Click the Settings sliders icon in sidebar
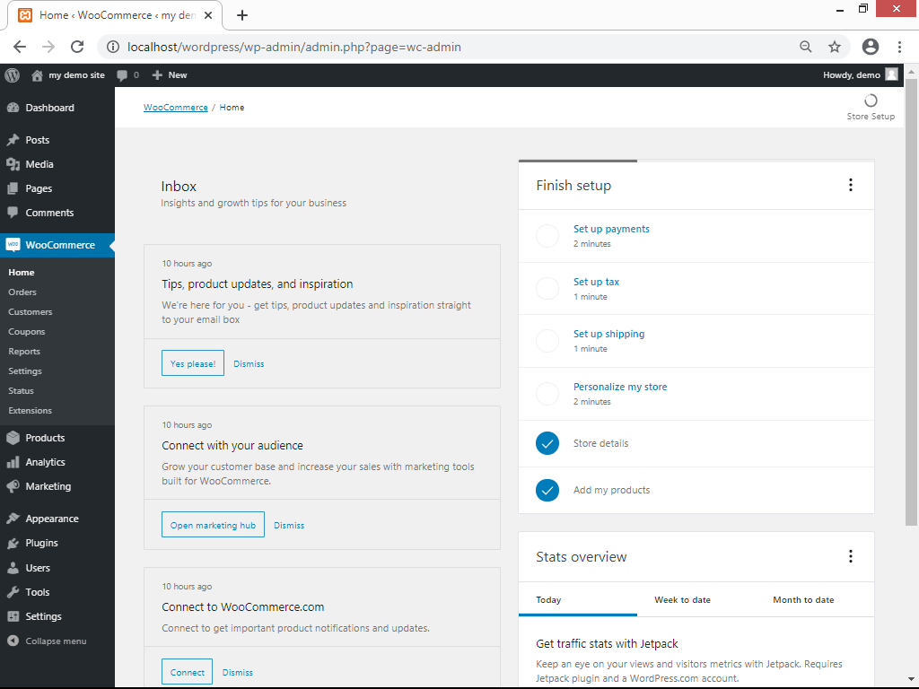This screenshot has width=919, height=689. click(13, 616)
